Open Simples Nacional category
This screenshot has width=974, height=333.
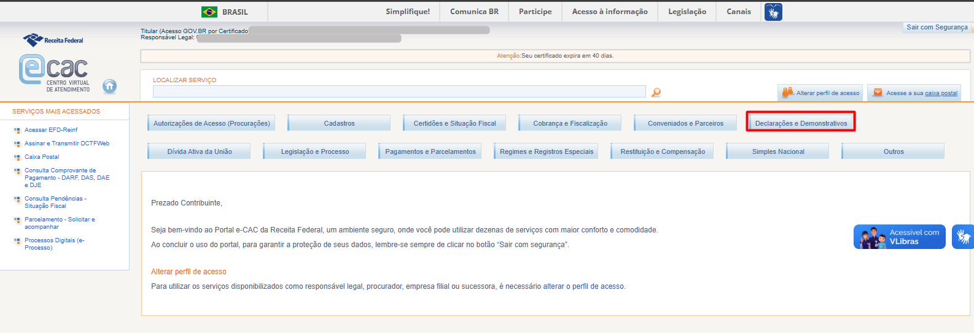tap(777, 151)
